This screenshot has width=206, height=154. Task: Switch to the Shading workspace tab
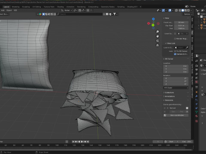pos(61,7)
